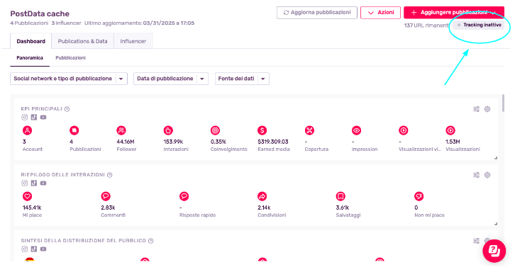
Task: Click the Copertura KPI icon
Action: [309, 130]
